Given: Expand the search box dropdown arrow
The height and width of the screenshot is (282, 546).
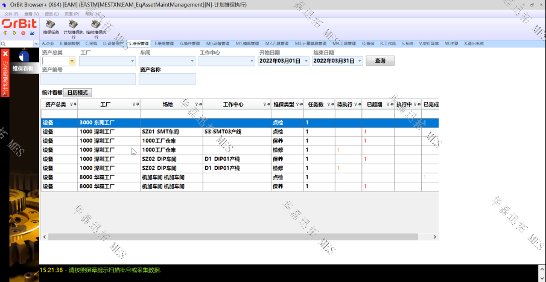Looking at the screenshot, I should 36,44.
